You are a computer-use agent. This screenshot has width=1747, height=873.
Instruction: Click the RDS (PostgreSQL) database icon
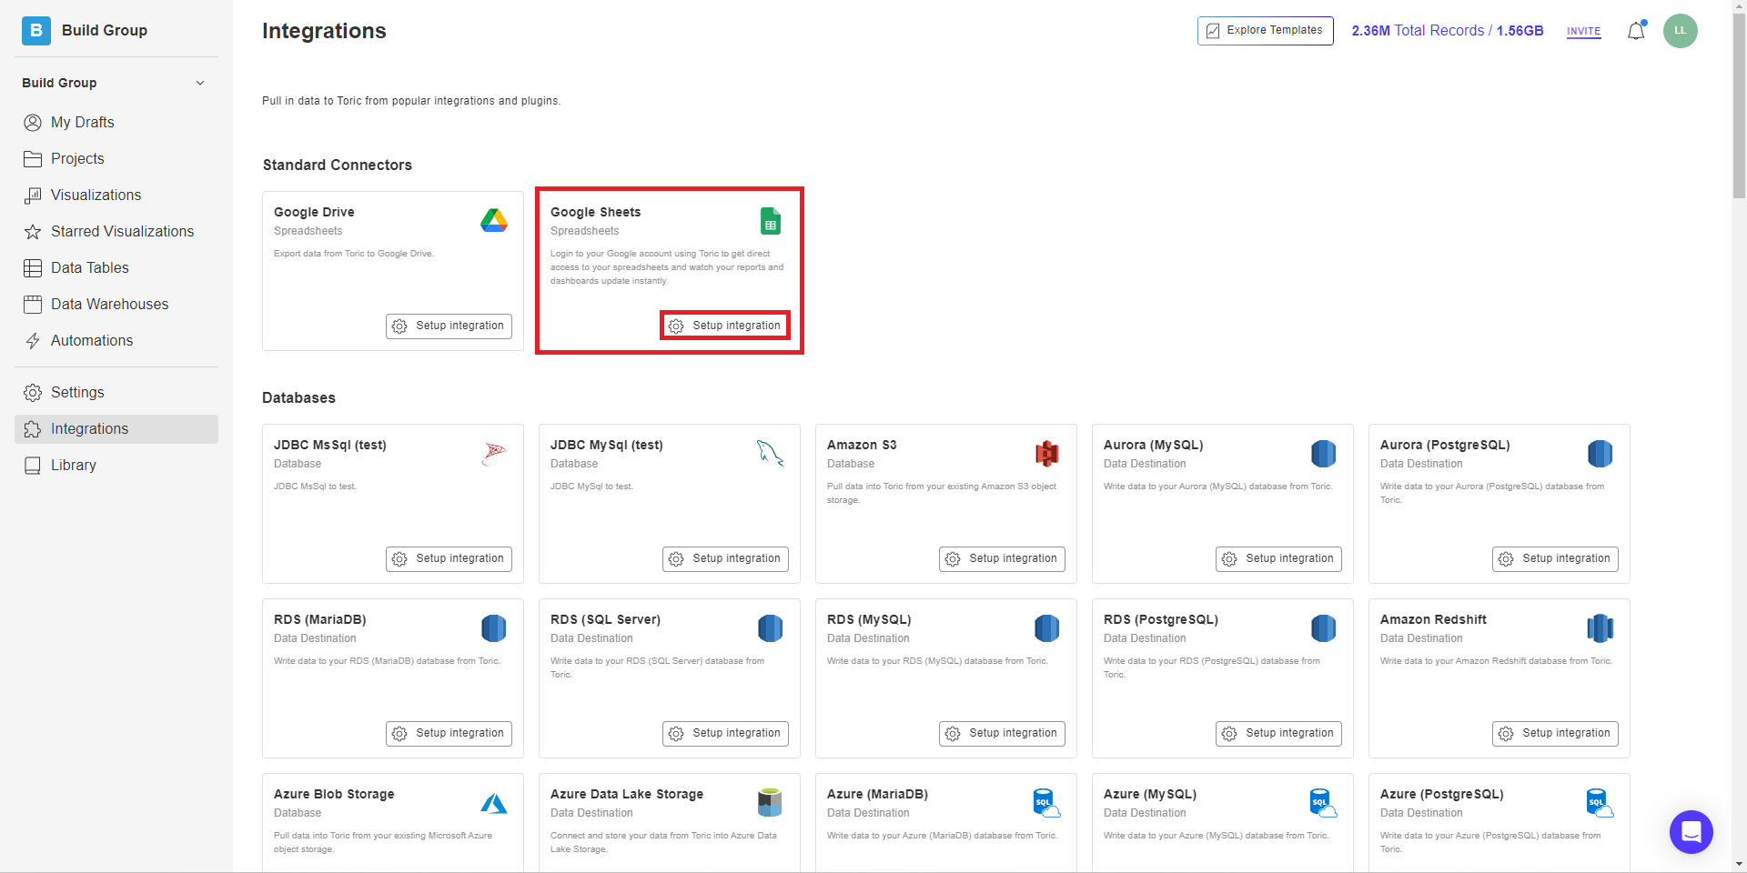pos(1324,627)
